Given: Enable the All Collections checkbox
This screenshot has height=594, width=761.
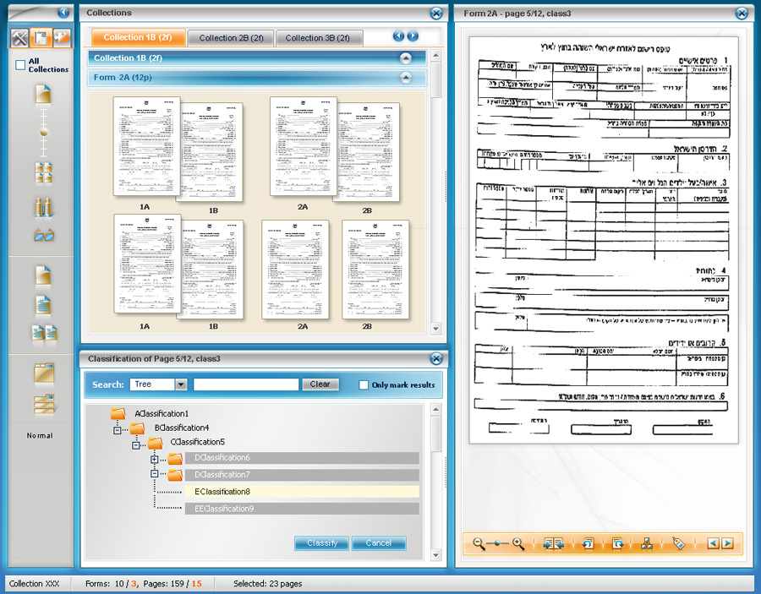Looking at the screenshot, I should tap(20, 65).
